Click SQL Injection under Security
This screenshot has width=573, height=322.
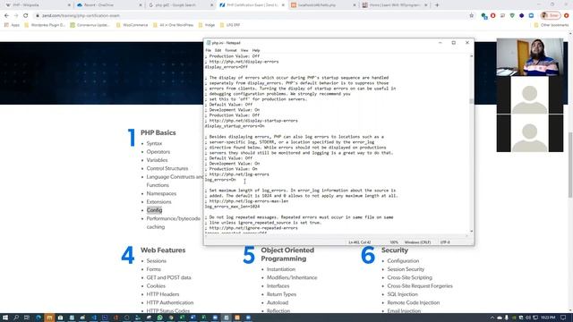click(x=402, y=294)
